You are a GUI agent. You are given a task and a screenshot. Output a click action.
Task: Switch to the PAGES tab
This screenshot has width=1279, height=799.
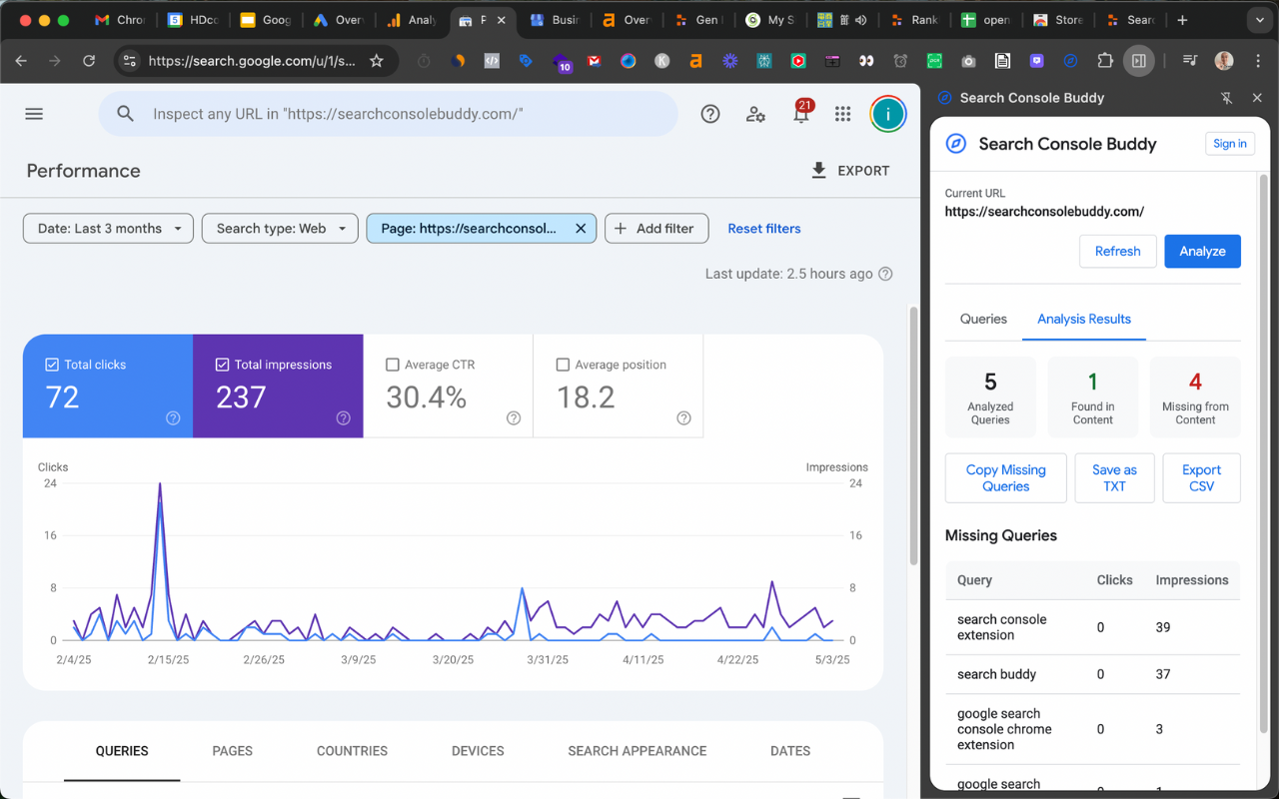[x=232, y=750]
